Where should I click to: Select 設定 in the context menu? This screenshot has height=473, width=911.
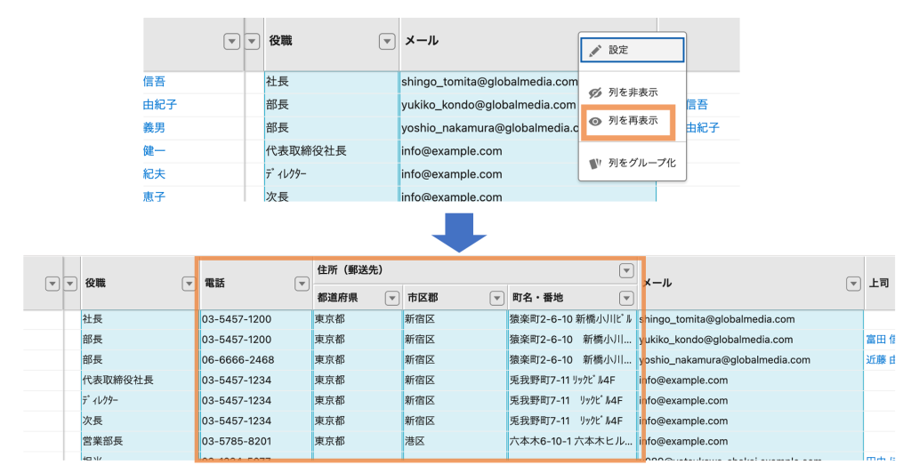[x=633, y=50]
